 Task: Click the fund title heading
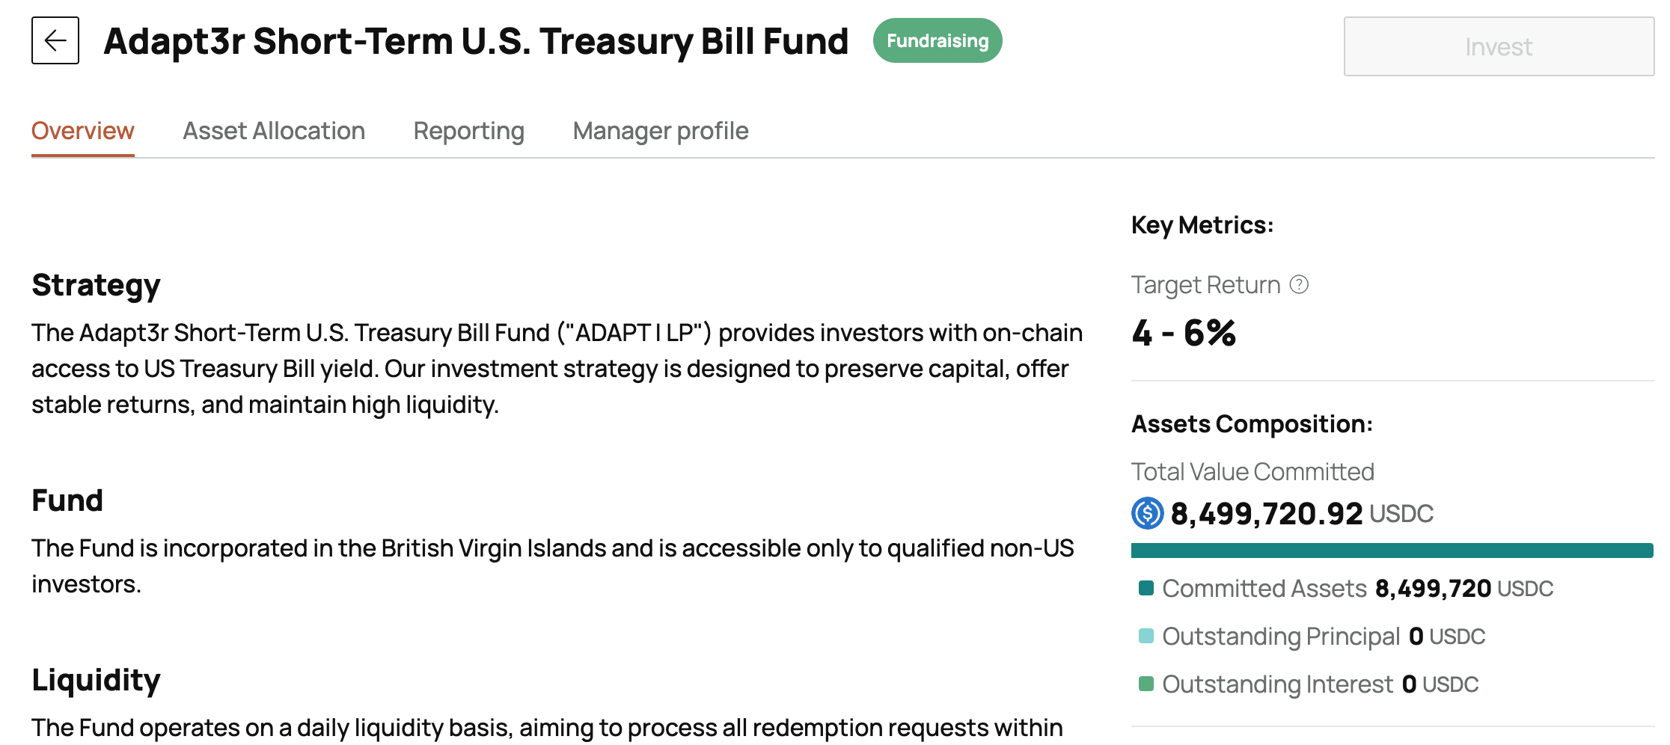(476, 41)
